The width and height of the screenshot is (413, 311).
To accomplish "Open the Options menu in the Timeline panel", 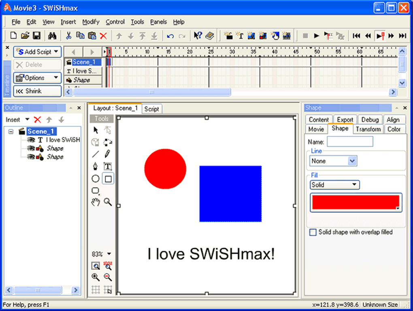I will coord(37,78).
